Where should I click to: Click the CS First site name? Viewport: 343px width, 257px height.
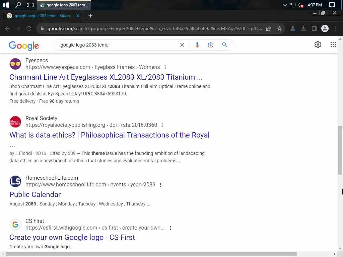coord(35,221)
